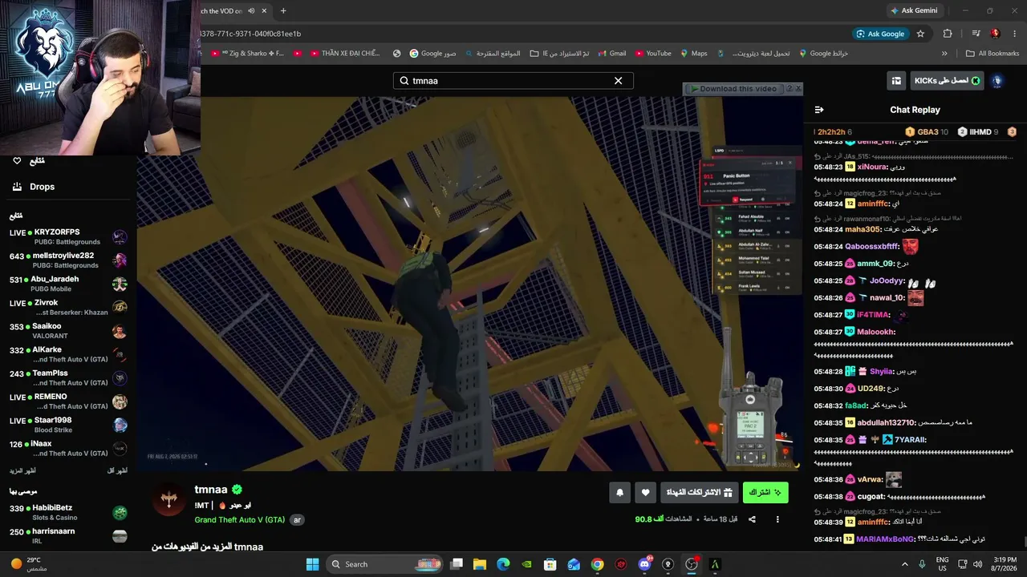
Task: Open maha305's username in chat replay
Action: (x=863, y=229)
